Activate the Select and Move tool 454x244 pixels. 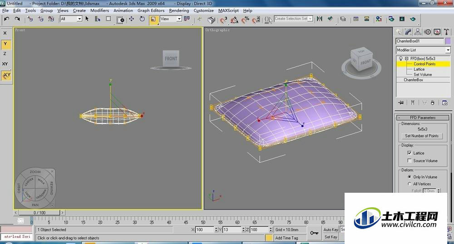132,19
